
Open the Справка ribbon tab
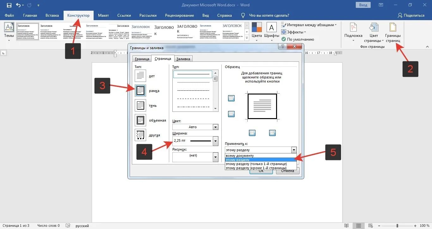point(225,15)
